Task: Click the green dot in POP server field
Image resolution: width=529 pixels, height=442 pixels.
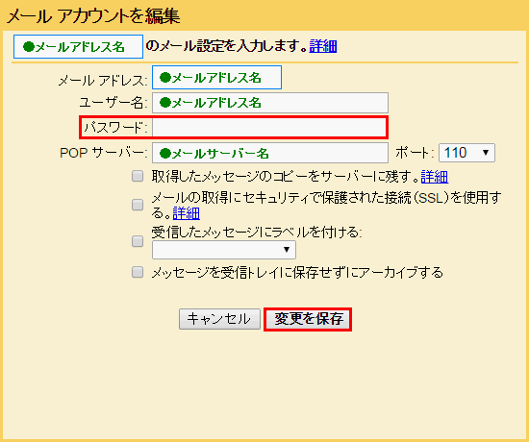Action: 165,154
